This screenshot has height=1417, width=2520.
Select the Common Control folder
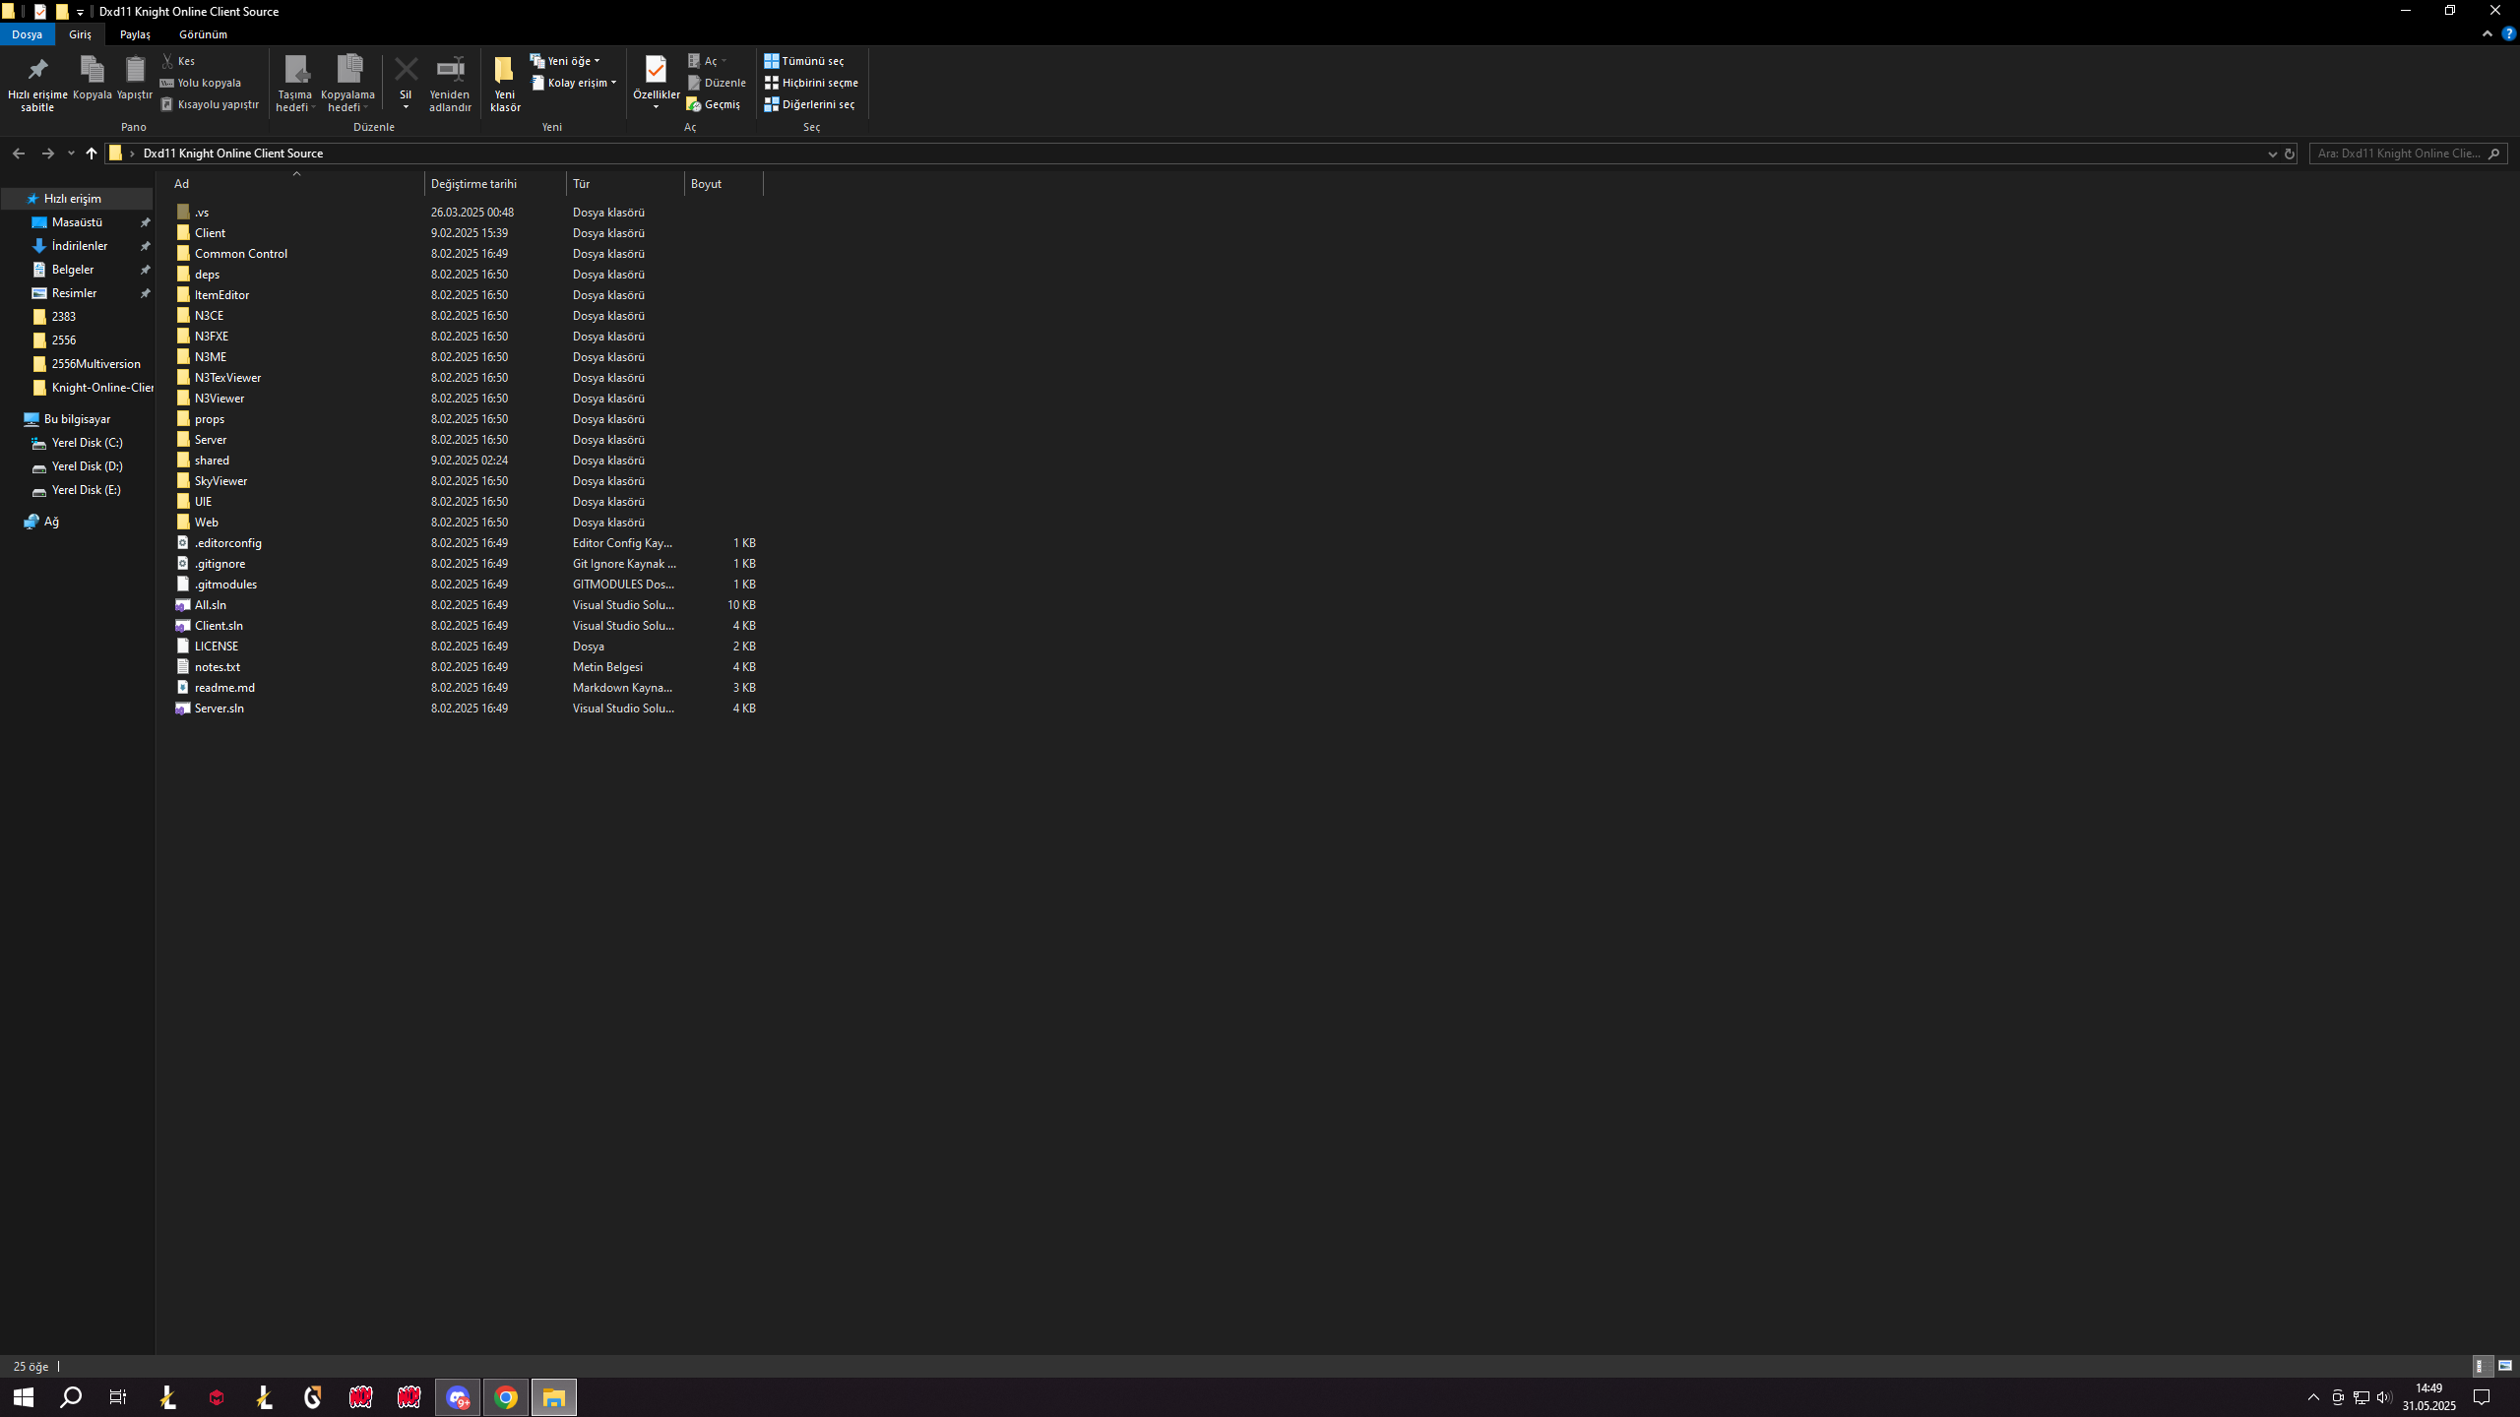click(241, 254)
